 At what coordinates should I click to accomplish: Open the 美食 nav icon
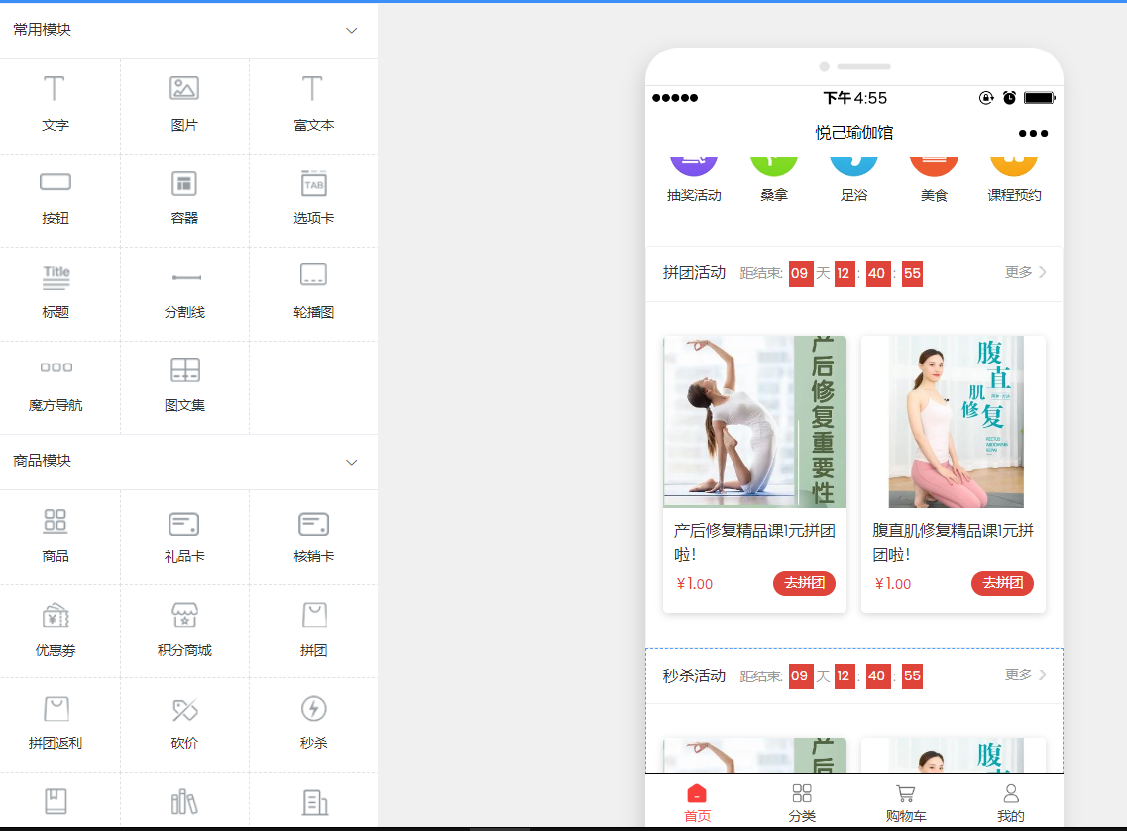[934, 179]
